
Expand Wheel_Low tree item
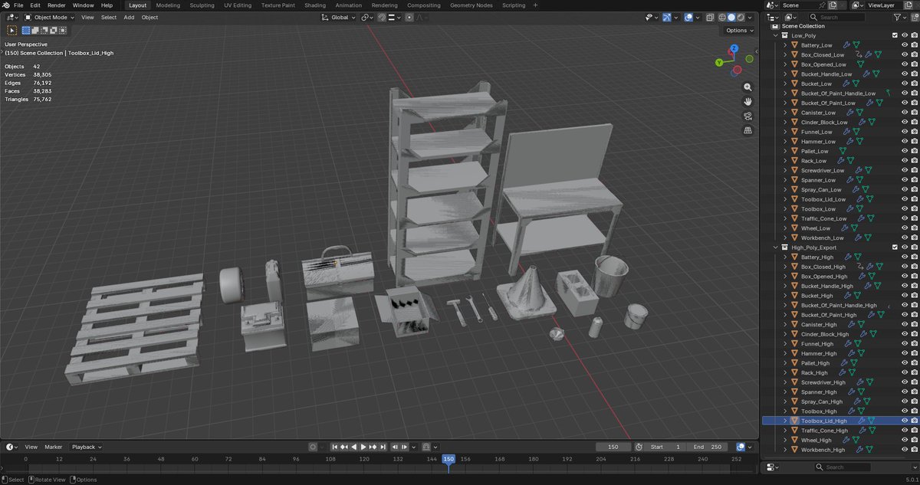[785, 228]
